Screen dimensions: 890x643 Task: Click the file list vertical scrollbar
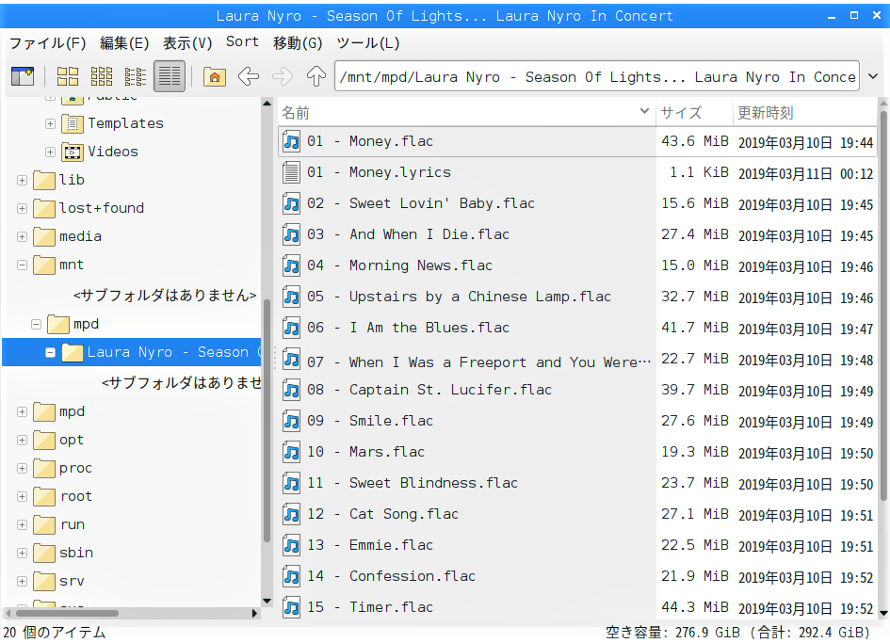point(883,307)
